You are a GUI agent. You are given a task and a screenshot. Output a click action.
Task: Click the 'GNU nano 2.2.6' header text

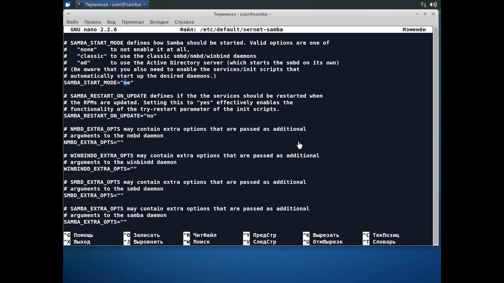click(94, 29)
